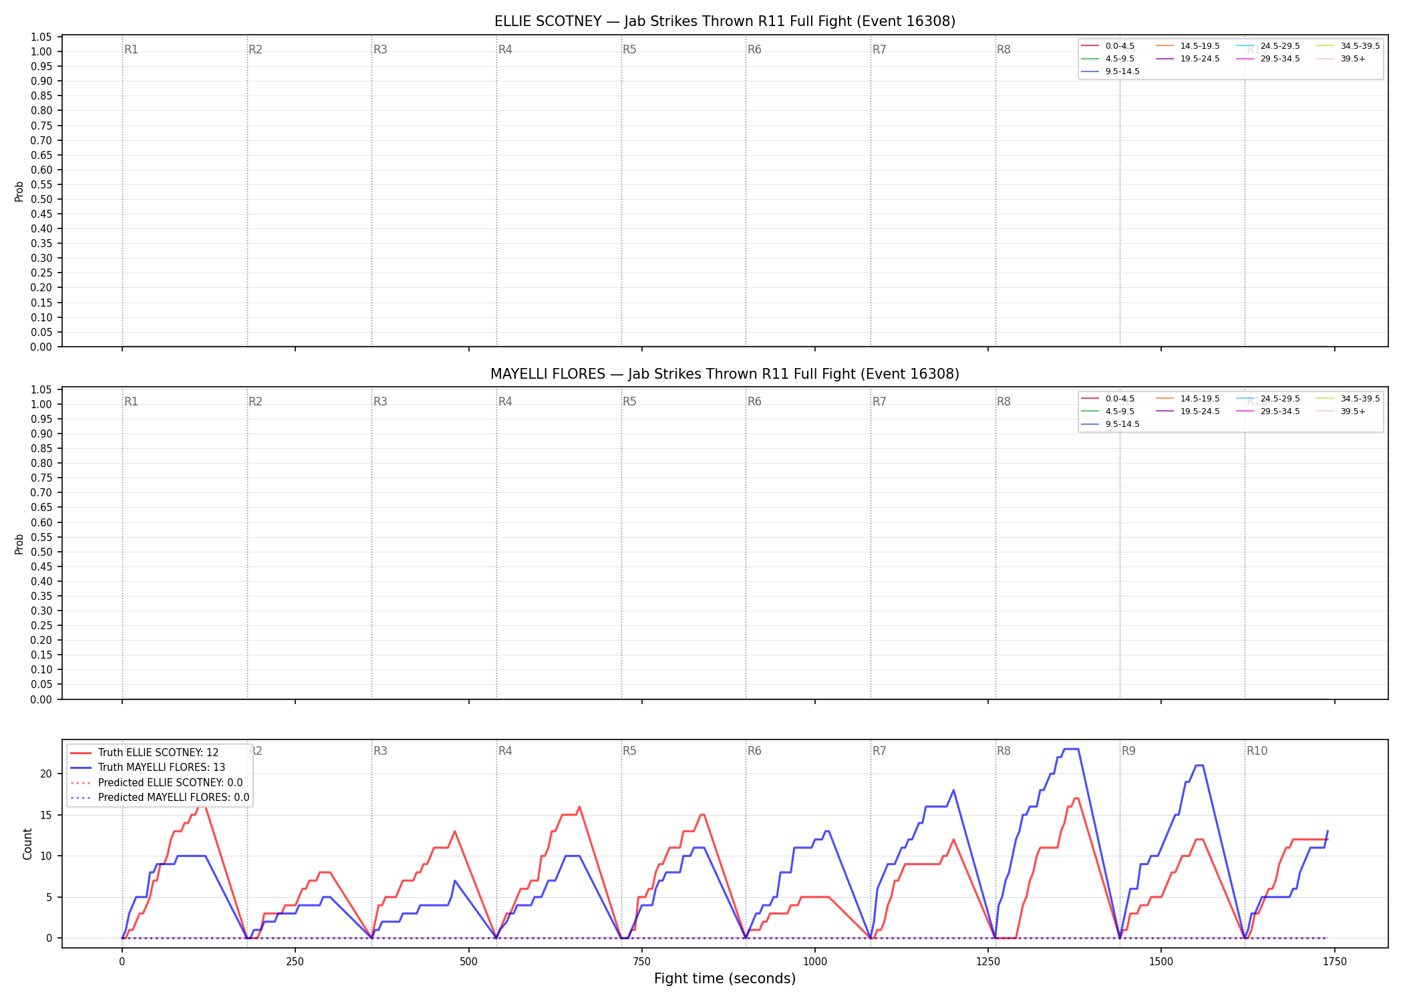Click the ELLIE SCOTNEY Jab Strikes chart title
This screenshot has width=1403, height=1002.
(x=725, y=21)
